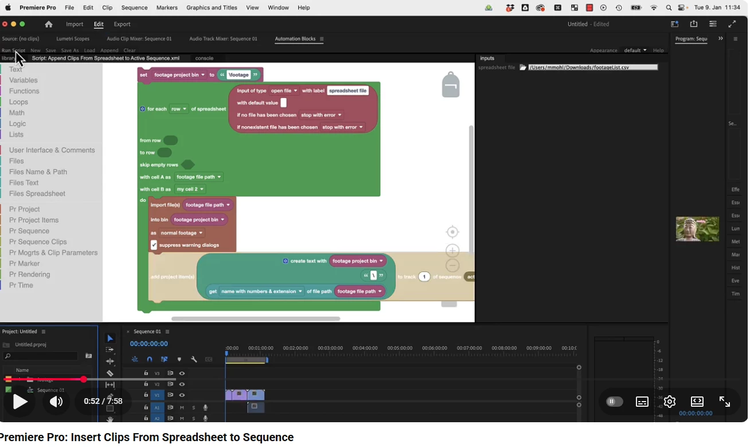Click Save As in Automation Blocks

(x=70, y=50)
